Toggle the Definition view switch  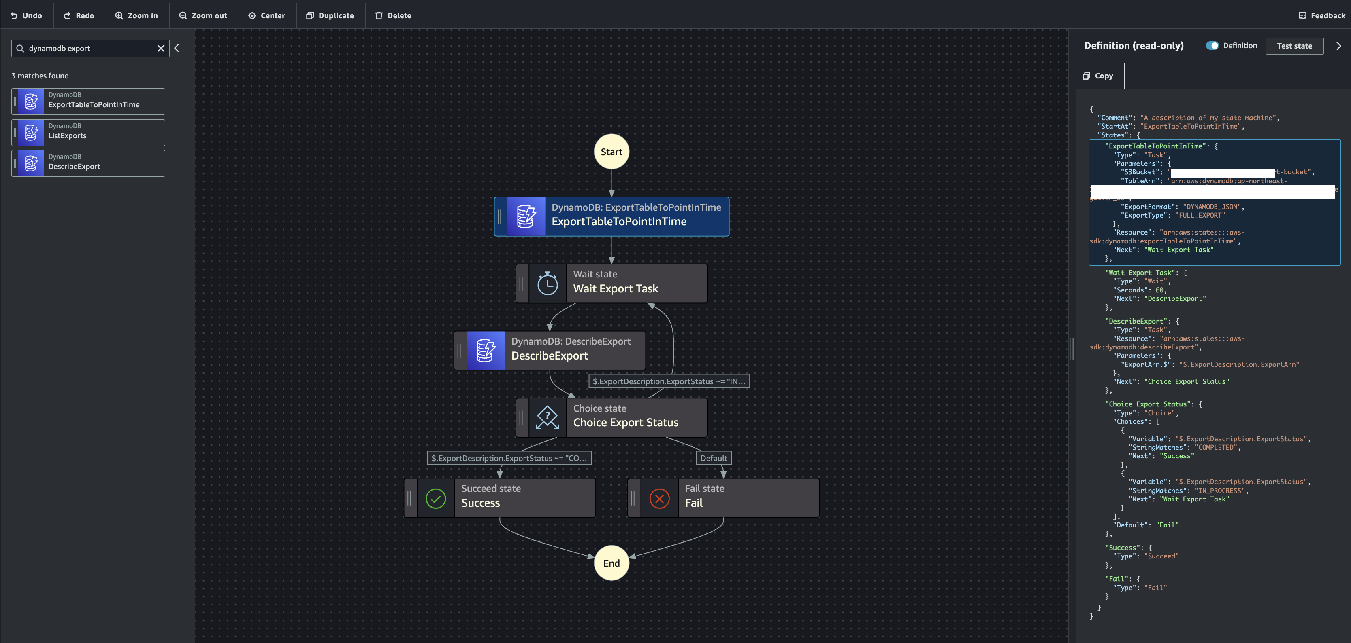point(1212,46)
